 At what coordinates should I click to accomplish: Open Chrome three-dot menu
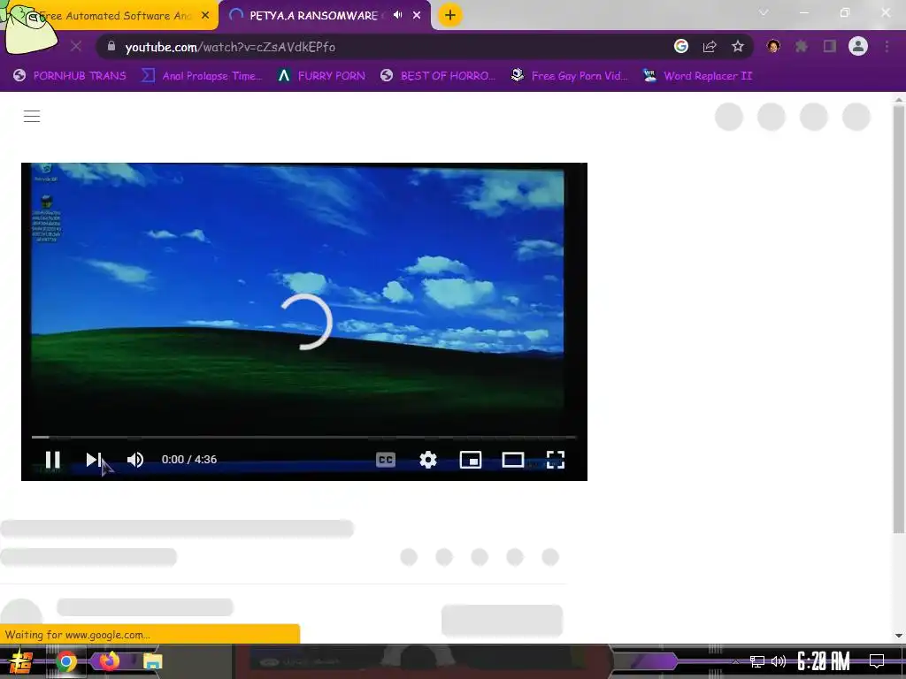pyautogui.click(x=887, y=46)
